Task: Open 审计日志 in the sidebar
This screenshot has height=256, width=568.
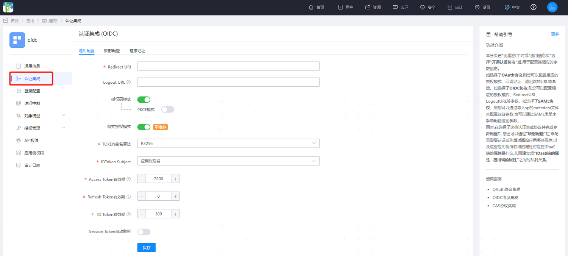Action: click(32, 165)
